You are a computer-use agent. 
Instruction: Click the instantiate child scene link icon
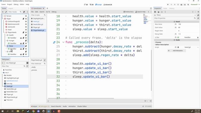6,12
